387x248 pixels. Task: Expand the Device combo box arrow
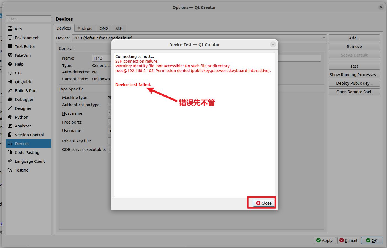pos(324,38)
